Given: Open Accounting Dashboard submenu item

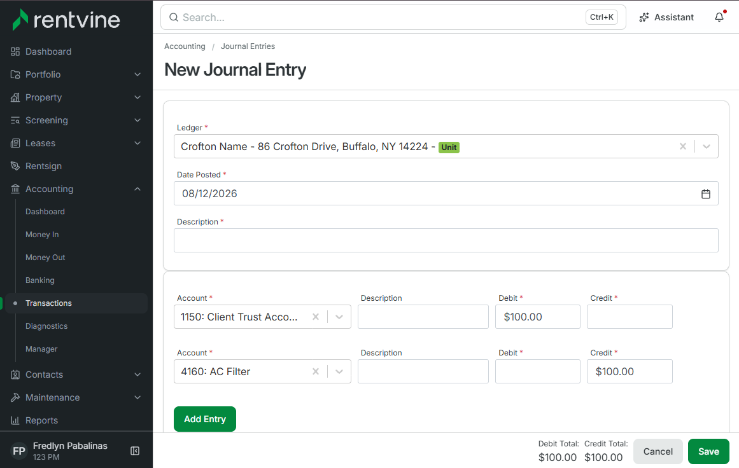Looking at the screenshot, I should point(45,212).
